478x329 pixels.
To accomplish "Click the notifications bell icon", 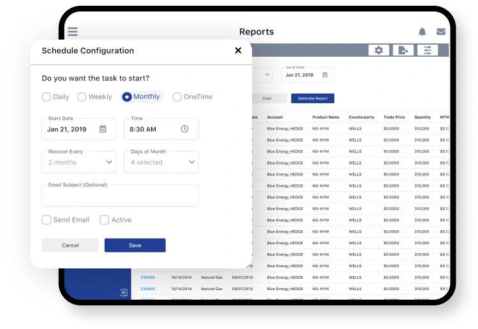I will pos(422,31).
